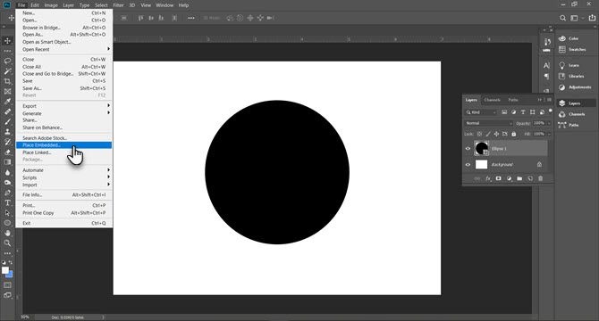Select the Eyedropper tool
This screenshot has width=599, height=321.
[x=7, y=102]
